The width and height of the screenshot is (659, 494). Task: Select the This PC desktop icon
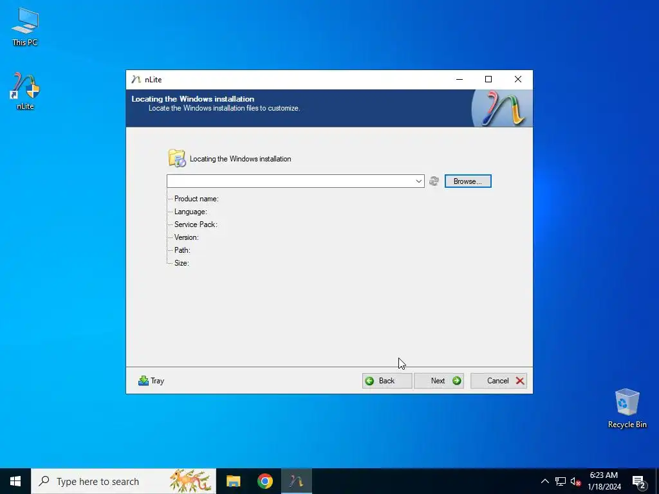point(25,27)
